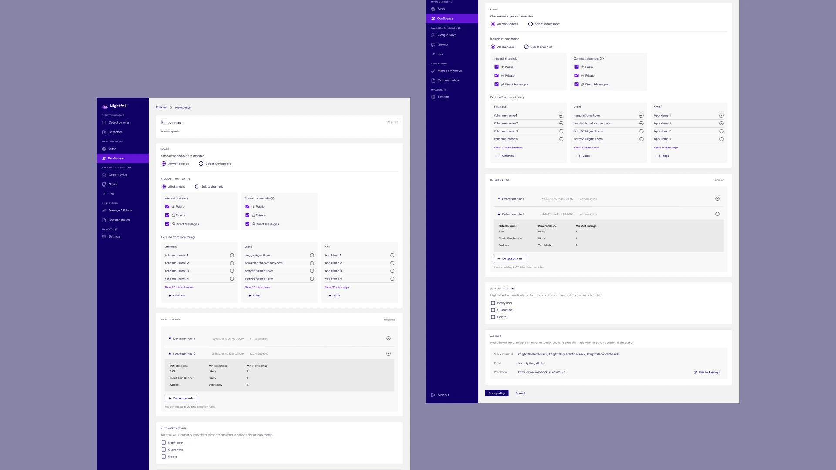
Task: Remove maggie@gmail.com in the left panel's users list
Action: 312,255
